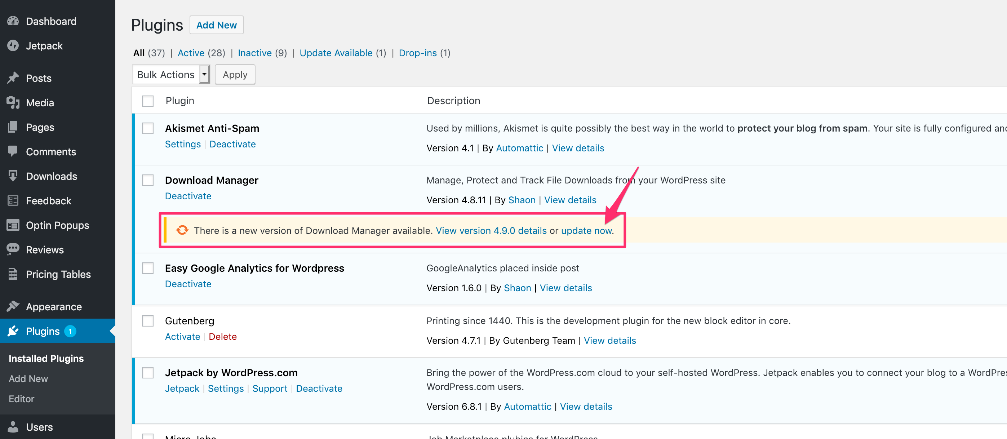Open View version 4.9.0 details link
Image resolution: width=1007 pixels, height=439 pixels.
click(491, 231)
